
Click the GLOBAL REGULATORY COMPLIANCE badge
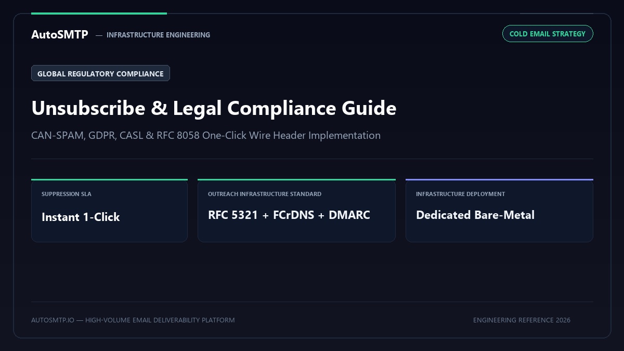click(x=100, y=73)
